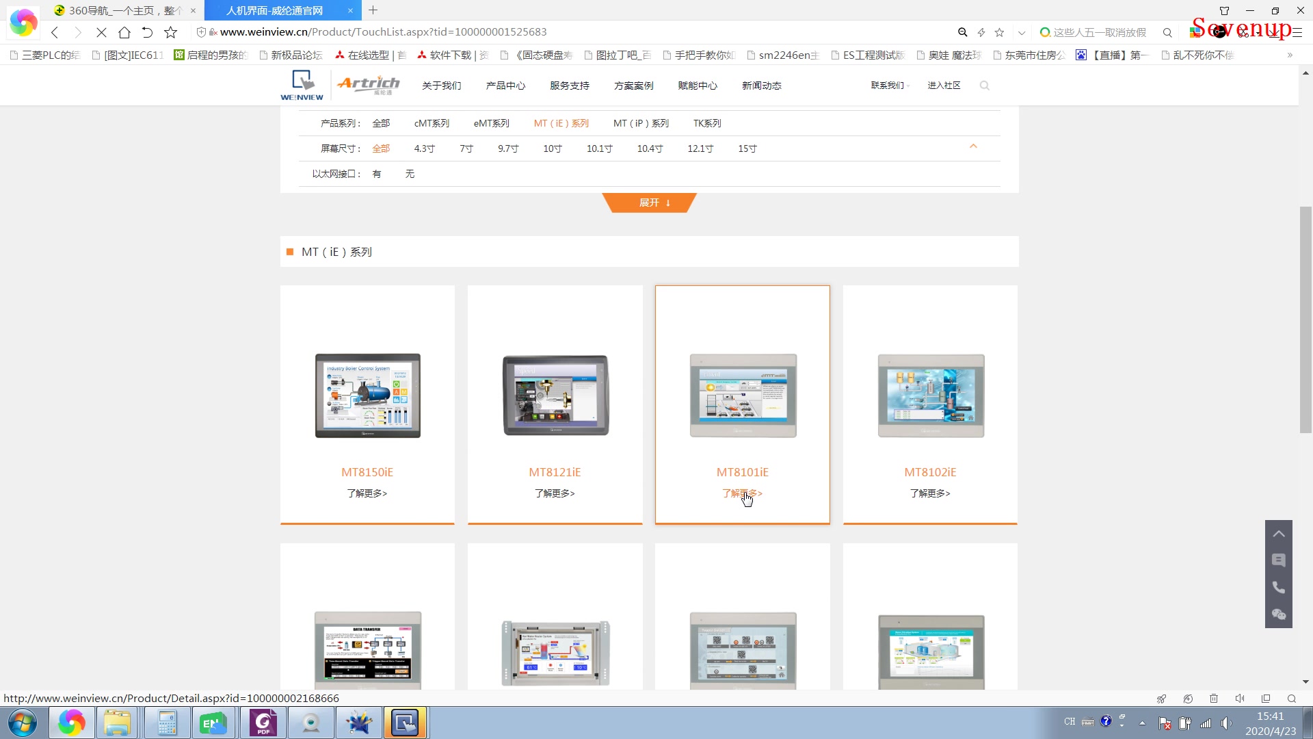Click the Weinview logo

pyautogui.click(x=302, y=86)
